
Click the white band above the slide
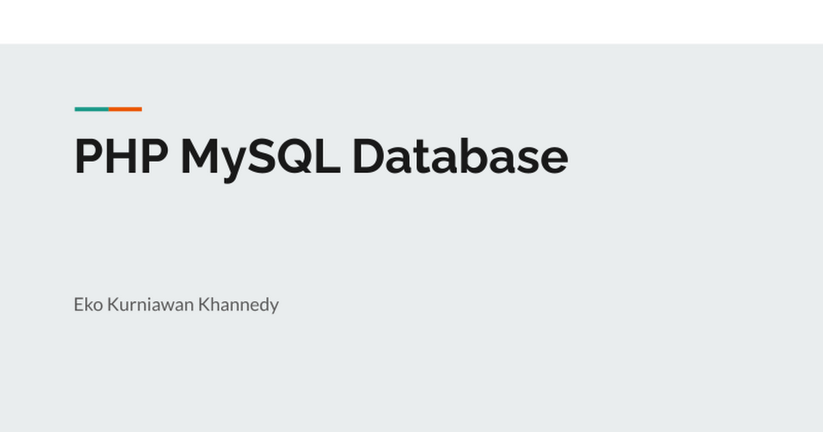pos(411,22)
